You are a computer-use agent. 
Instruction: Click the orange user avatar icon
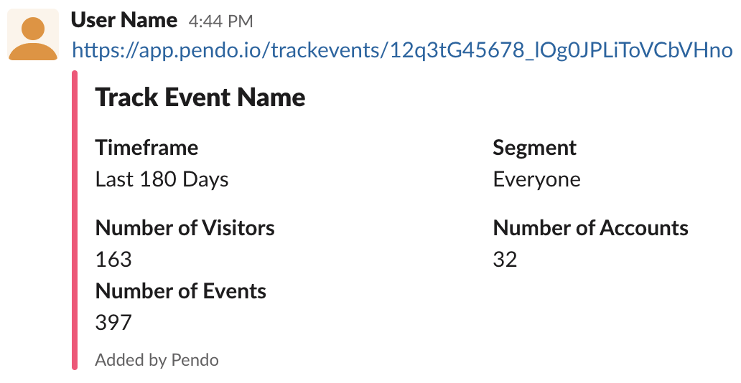[x=33, y=35]
